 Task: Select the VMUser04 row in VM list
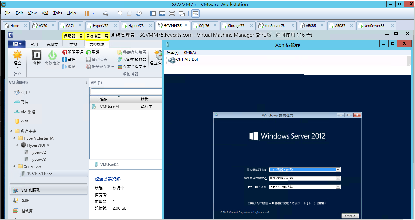coord(126,106)
